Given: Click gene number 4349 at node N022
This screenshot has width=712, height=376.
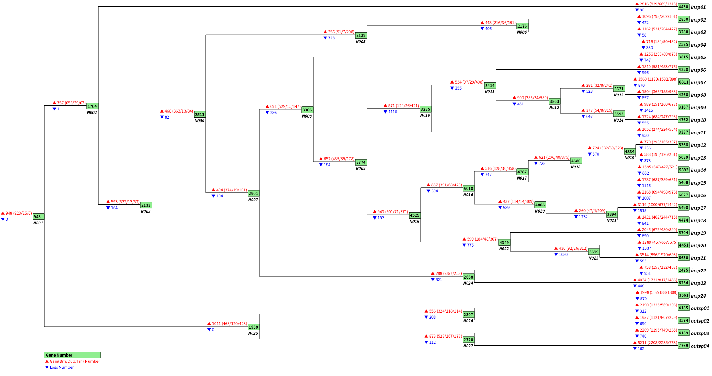Looking at the screenshot, I should pyautogui.click(x=504, y=242).
